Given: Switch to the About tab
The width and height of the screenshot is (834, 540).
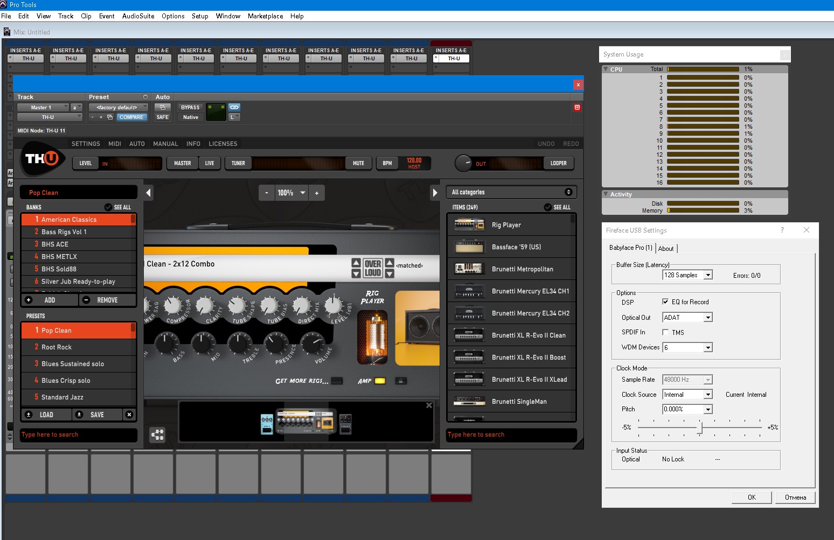Looking at the screenshot, I should pyautogui.click(x=666, y=248).
